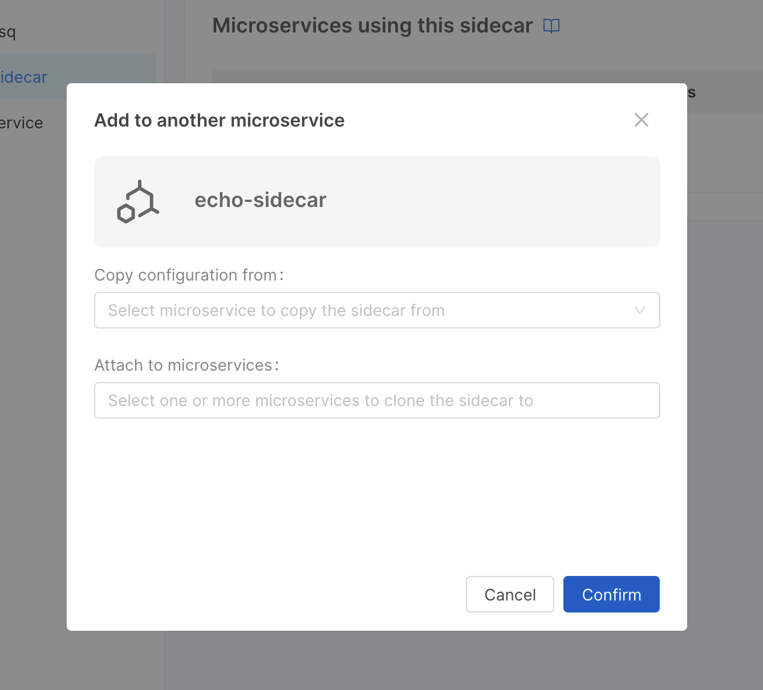Screen dimensions: 763x690
Task: Expand the microservice selector using the chevron arrow
Action: pyautogui.click(x=639, y=310)
